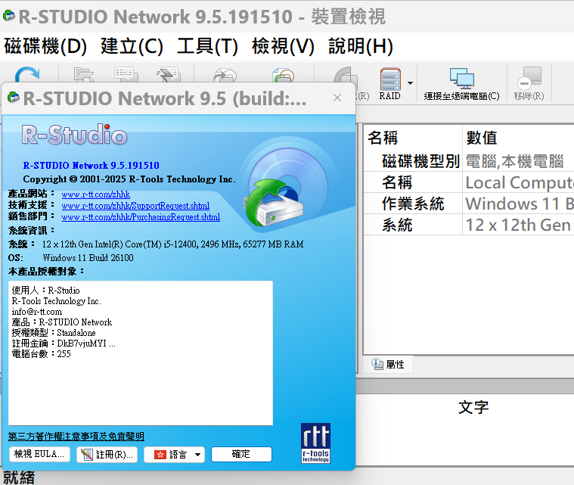Open the 建立(C) menu

pos(132,46)
